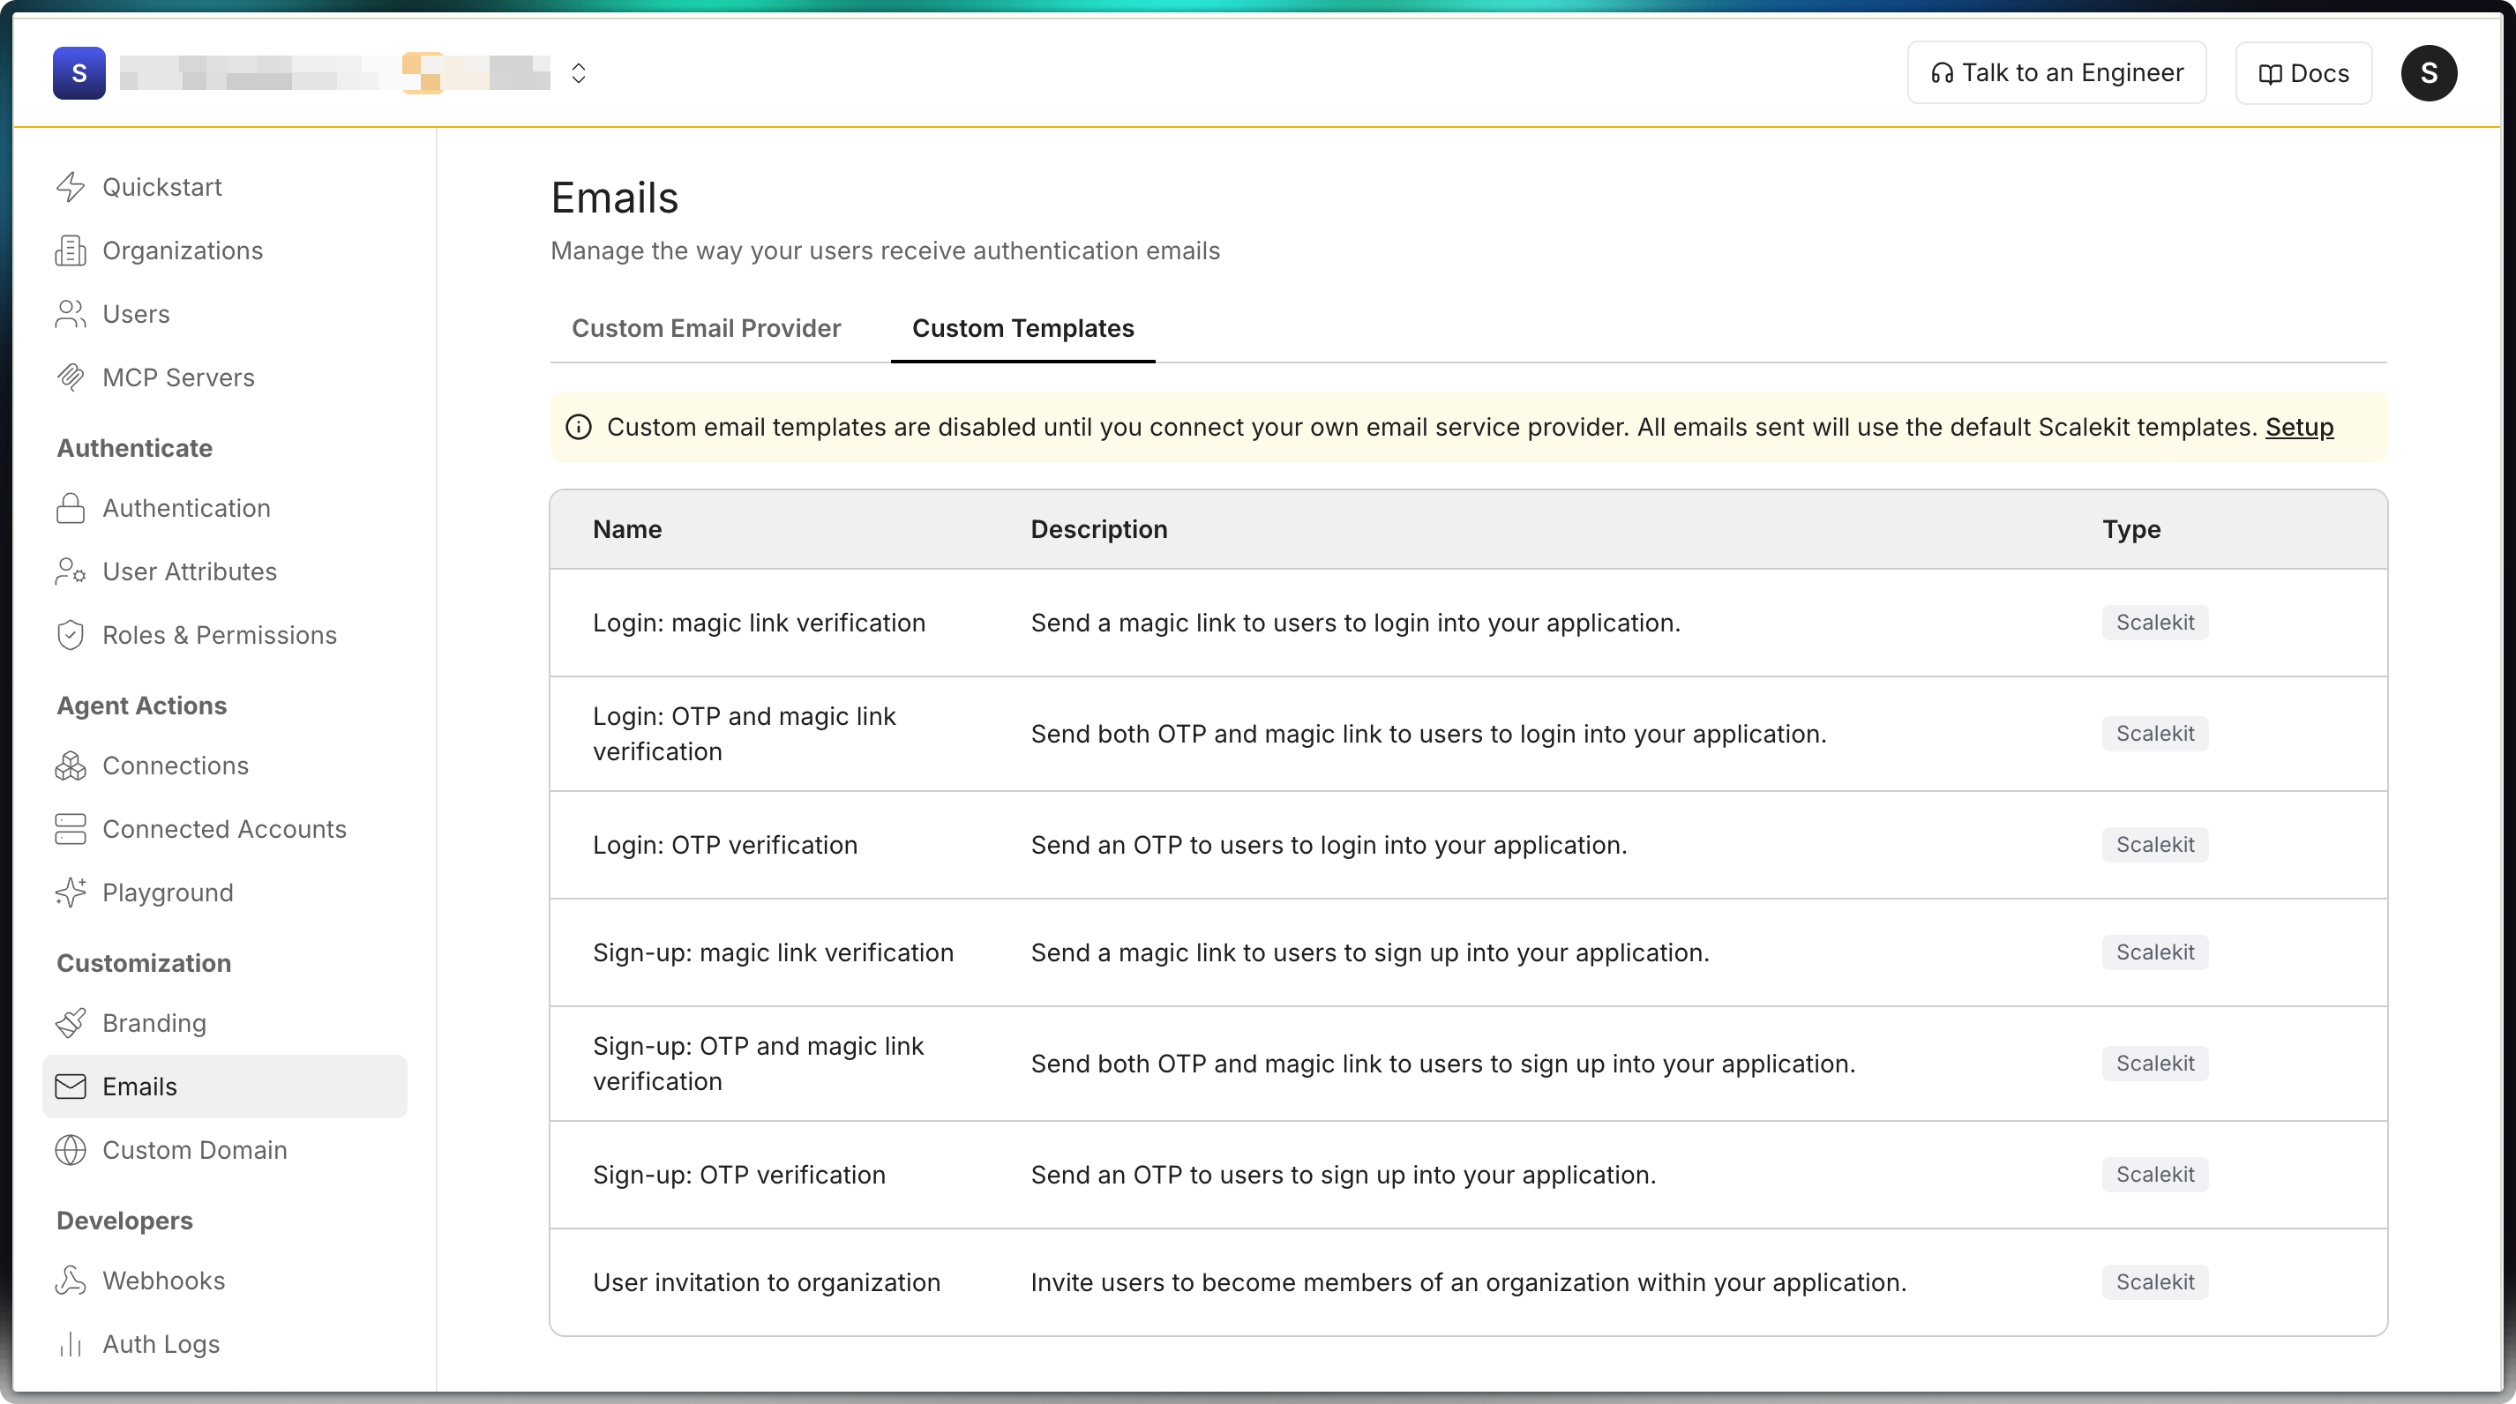The width and height of the screenshot is (2516, 1404).
Task: Follow the Setup link in banner
Action: 2298,427
